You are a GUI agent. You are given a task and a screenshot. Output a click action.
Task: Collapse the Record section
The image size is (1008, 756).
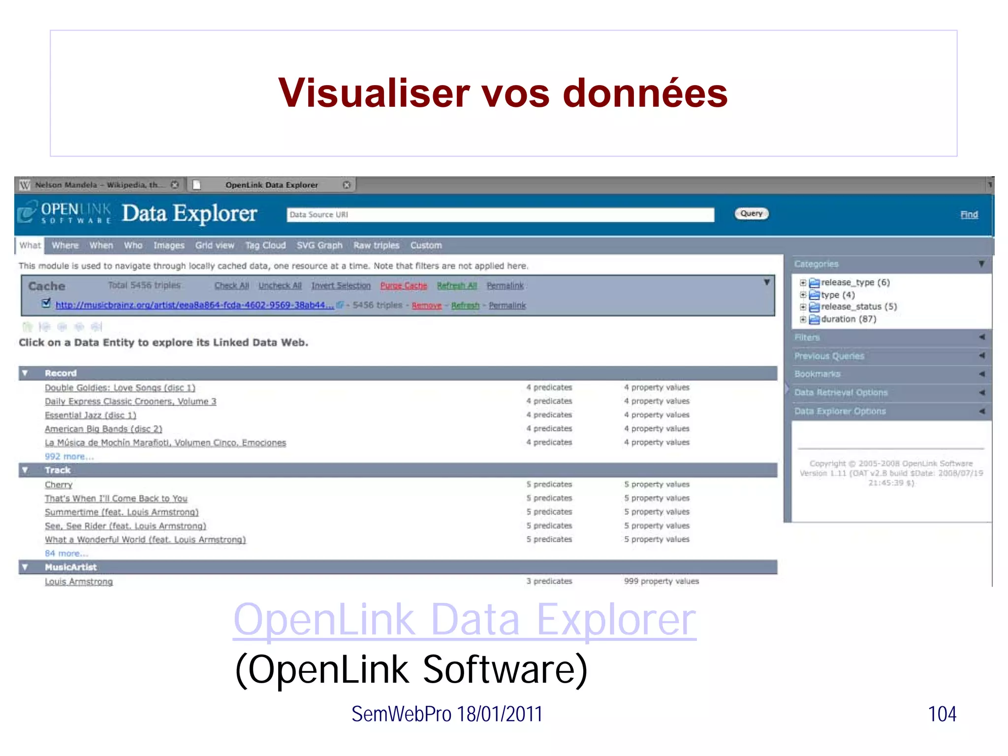tap(25, 373)
